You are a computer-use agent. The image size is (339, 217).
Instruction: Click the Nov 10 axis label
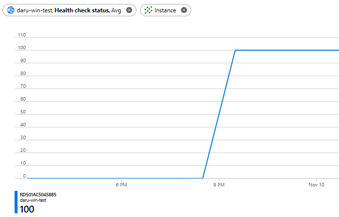[316, 185]
